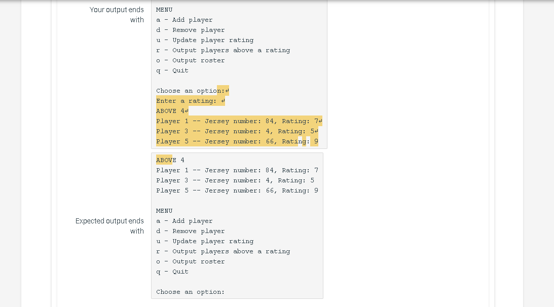The height and width of the screenshot is (307, 554).
Task: Click inside the your output panel
Action: (238, 76)
